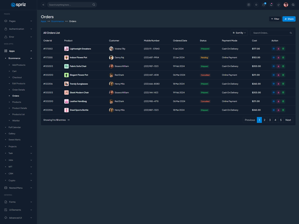
Task: Open Wishlist in the sidebar
Action: (x=16, y=121)
